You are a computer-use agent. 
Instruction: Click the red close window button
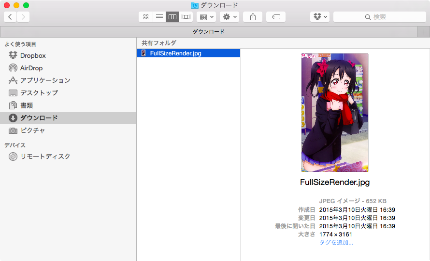7,5
